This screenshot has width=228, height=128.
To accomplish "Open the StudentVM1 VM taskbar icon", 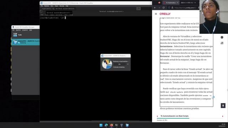I will click(x=127, y=125).
